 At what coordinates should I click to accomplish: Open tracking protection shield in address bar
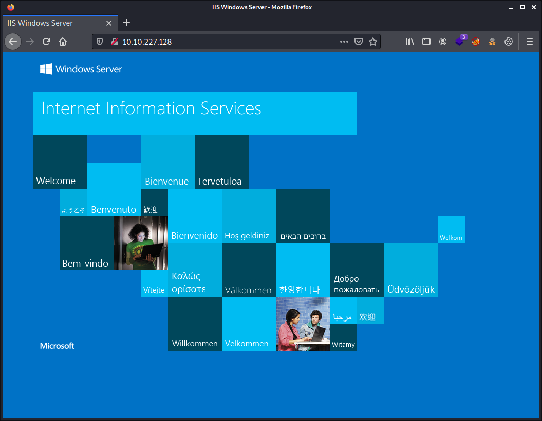pyautogui.click(x=100, y=42)
